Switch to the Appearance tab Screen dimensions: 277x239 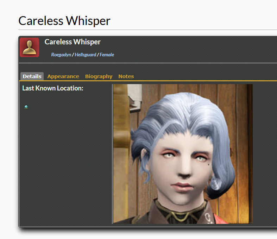(63, 76)
